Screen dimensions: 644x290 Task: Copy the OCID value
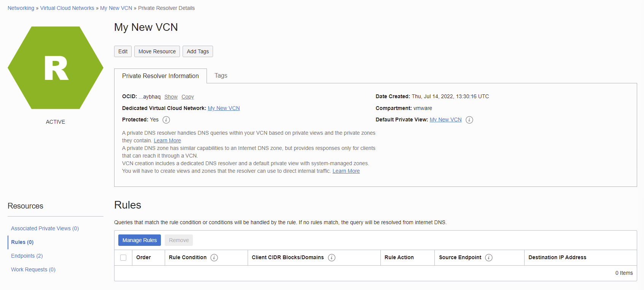[188, 97]
